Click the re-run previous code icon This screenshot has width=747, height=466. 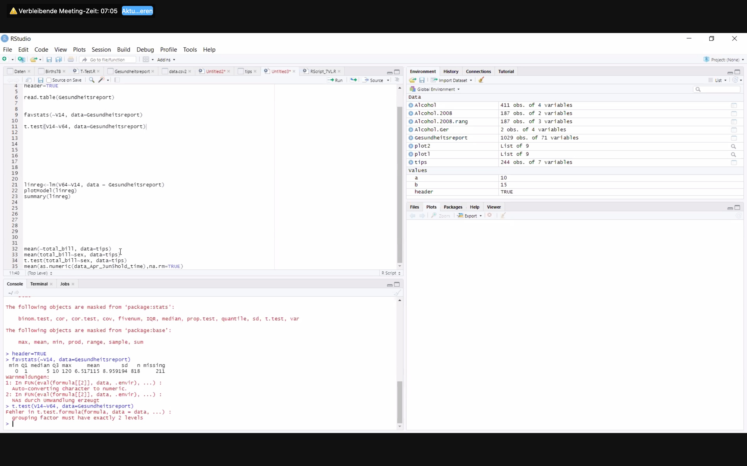coord(354,80)
